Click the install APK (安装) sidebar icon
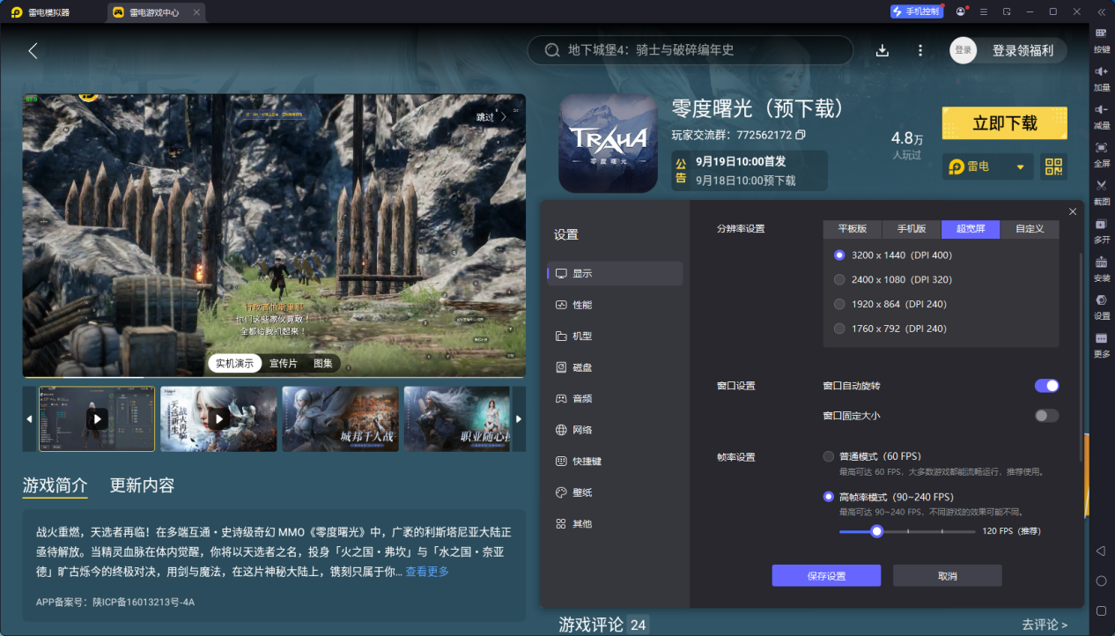Image resolution: width=1115 pixels, height=636 pixels. coord(1101,263)
